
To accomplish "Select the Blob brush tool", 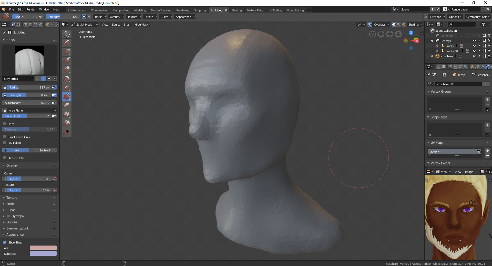I will (67, 70).
